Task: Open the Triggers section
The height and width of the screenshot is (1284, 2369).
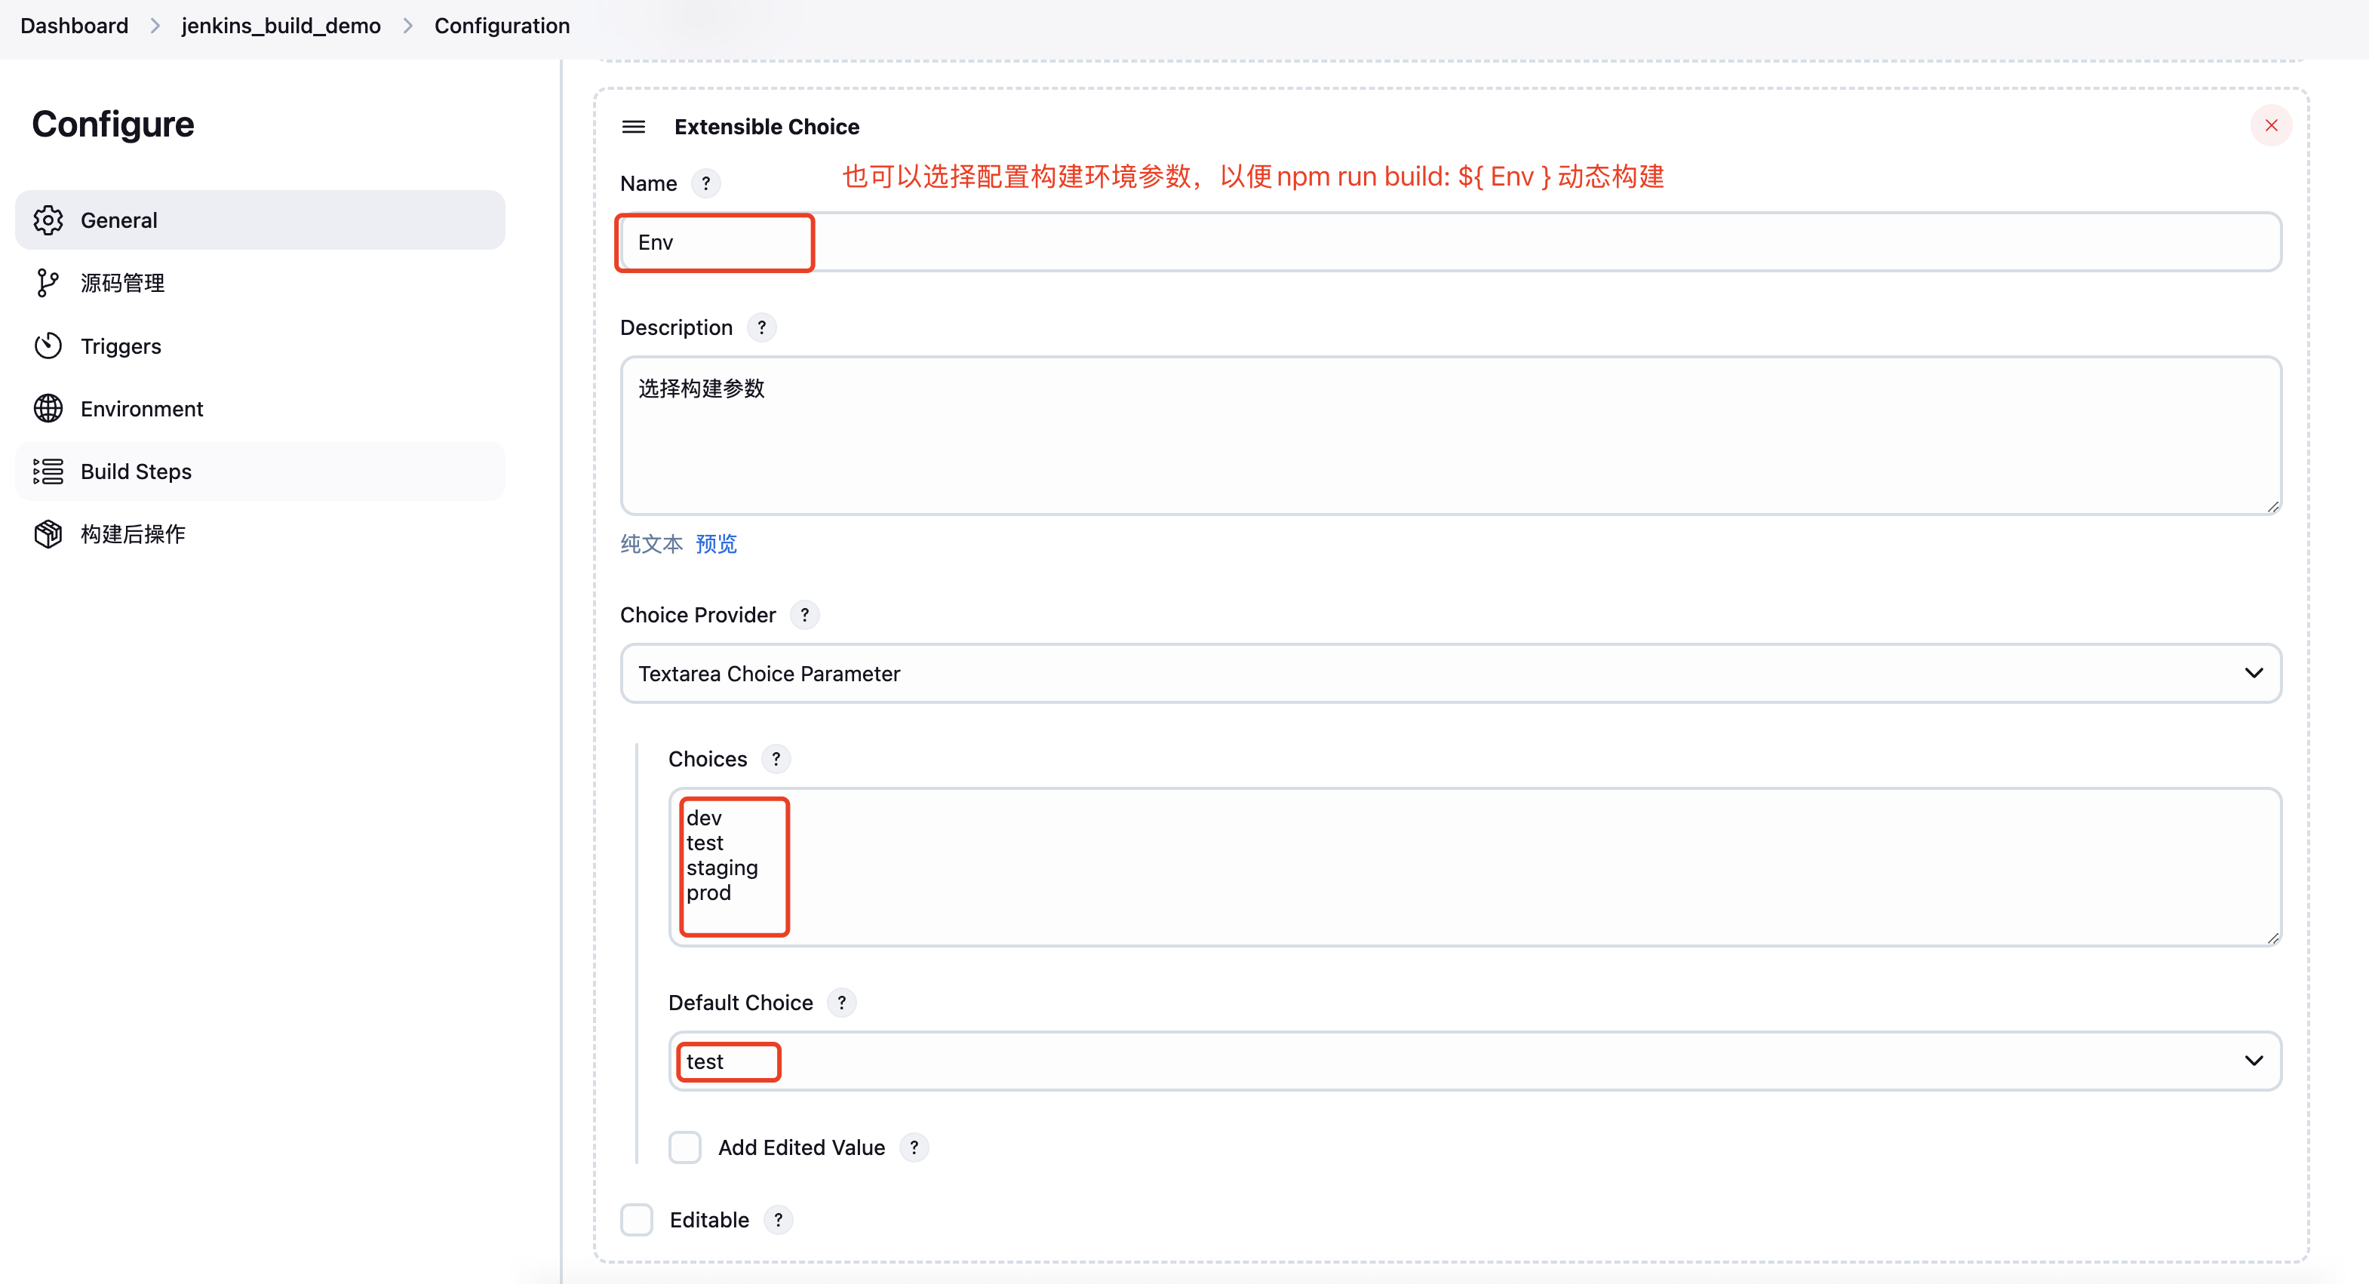Action: (260, 346)
